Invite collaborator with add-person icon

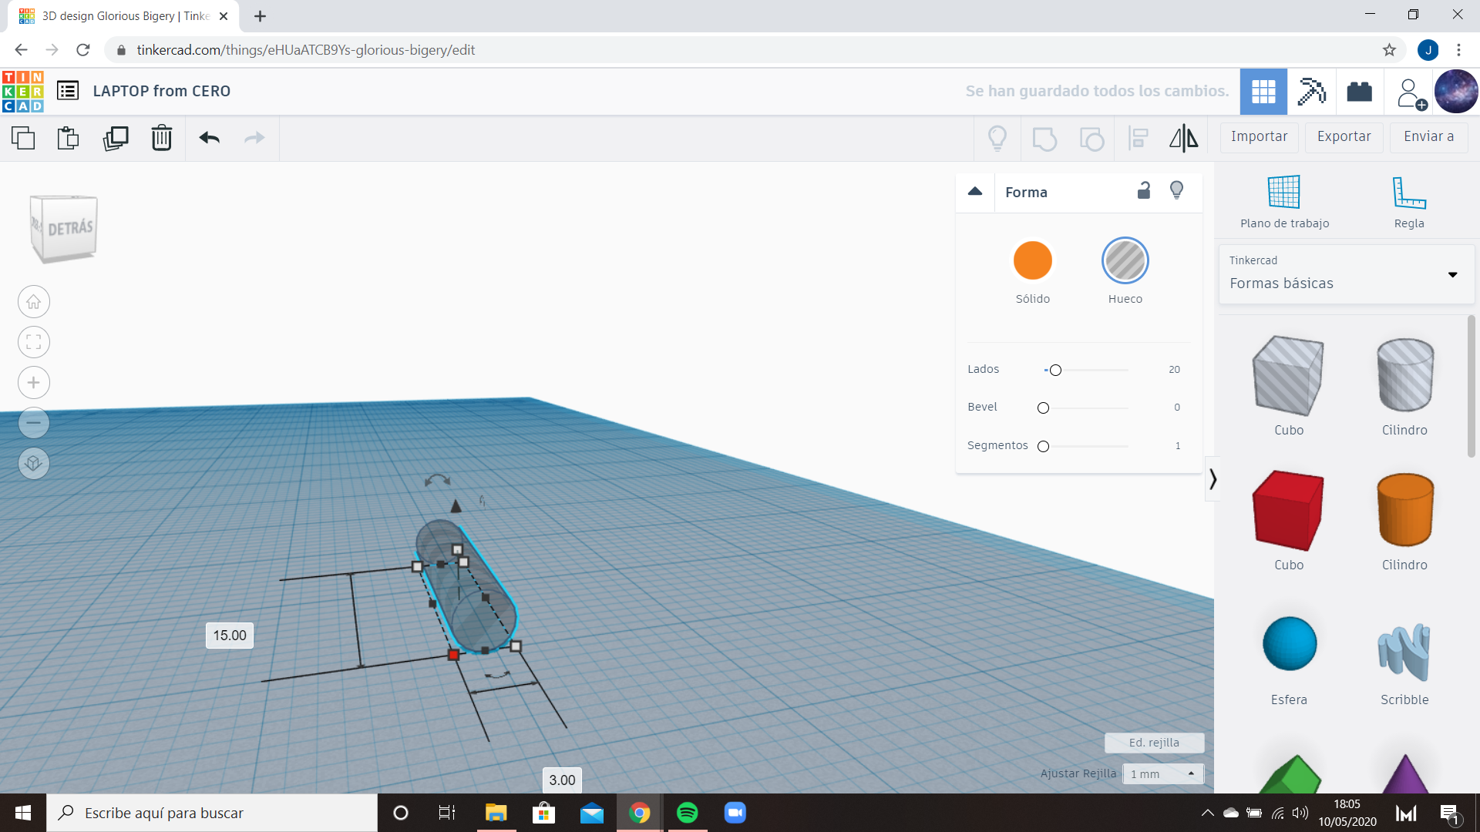[x=1411, y=93]
